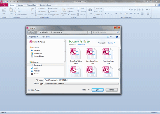Image resolution: width=160 pixels, height=114 pixels.
Task: Click the Spelling check icon
Action: point(78,12)
